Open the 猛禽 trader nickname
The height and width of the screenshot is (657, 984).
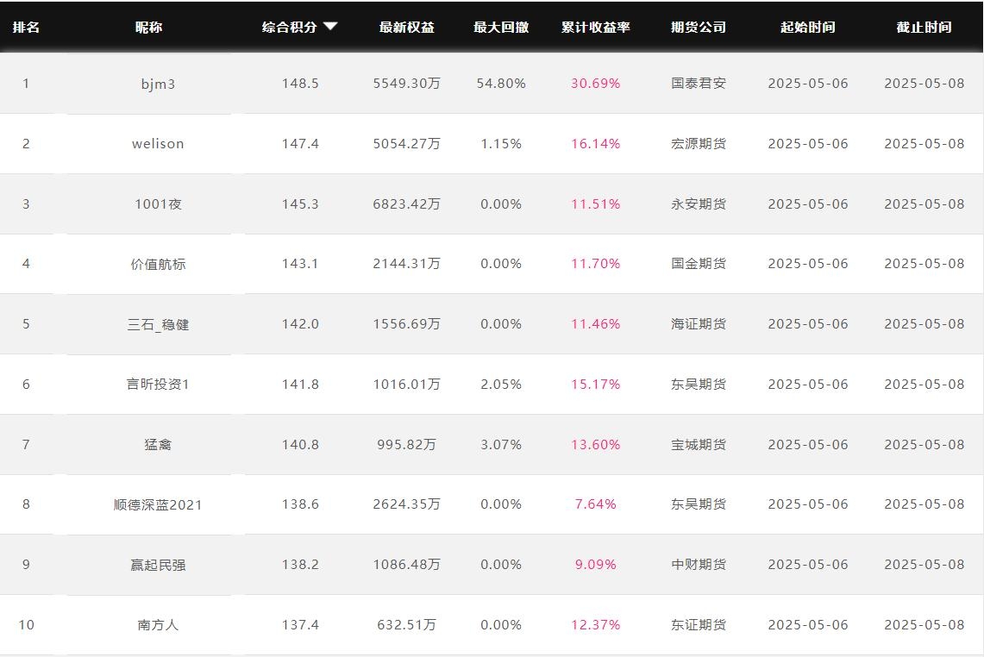(158, 444)
